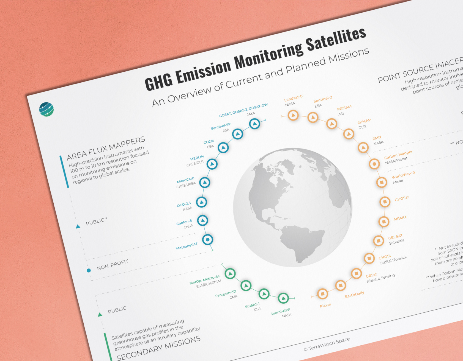Select the GHGSat square marker
The width and height of the screenshot is (463, 361).
pyautogui.click(x=385, y=202)
